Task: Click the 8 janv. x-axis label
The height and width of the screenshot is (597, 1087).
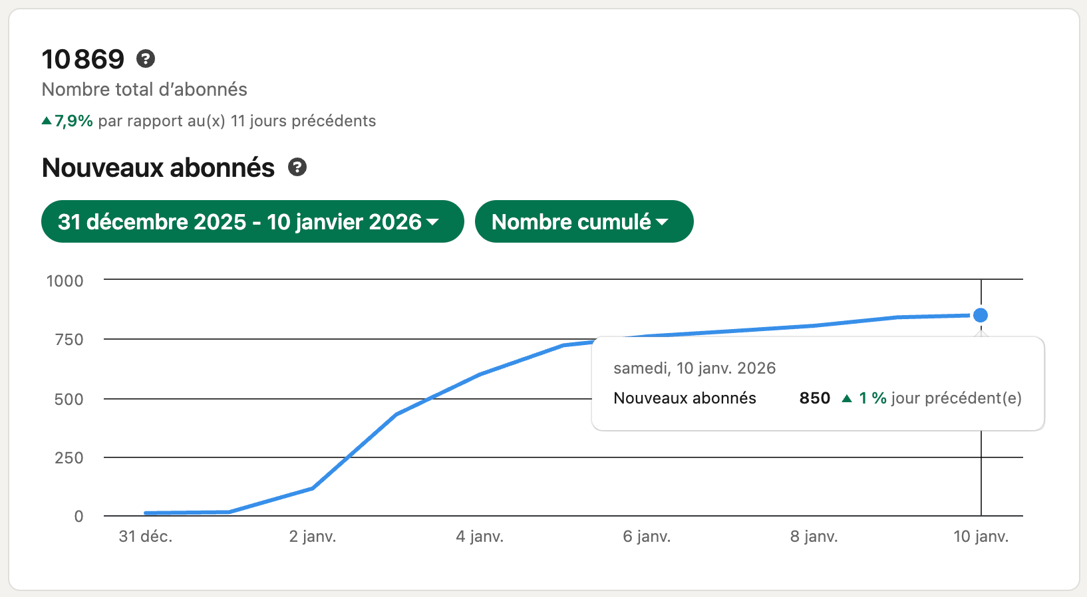Action: tap(814, 537)
